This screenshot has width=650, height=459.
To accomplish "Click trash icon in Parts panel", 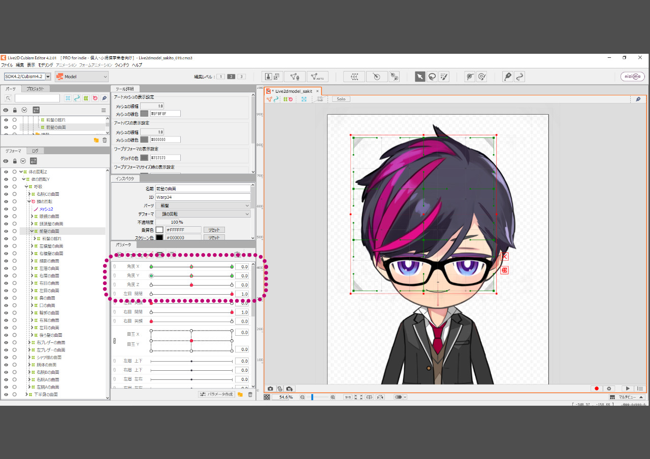I will (105, 140).
